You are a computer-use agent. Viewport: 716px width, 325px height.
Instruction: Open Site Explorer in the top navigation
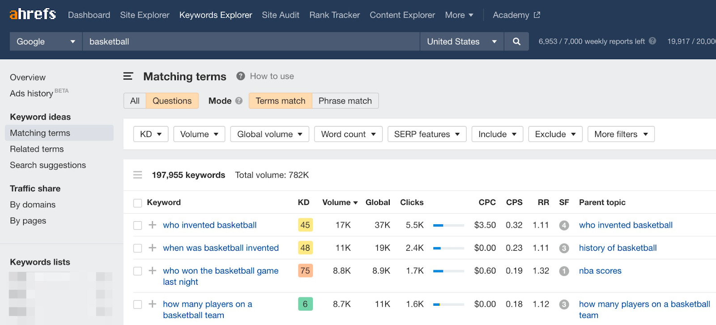coord(145,15)
